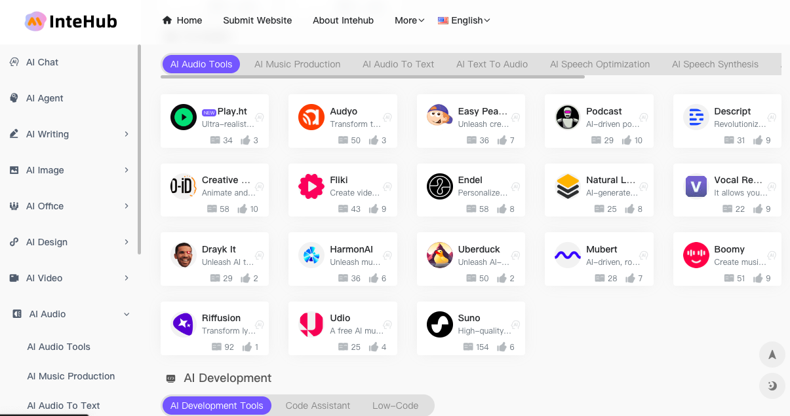Click the scroll-to-top arrow button
790x416 pixels.
coord(772,355)
